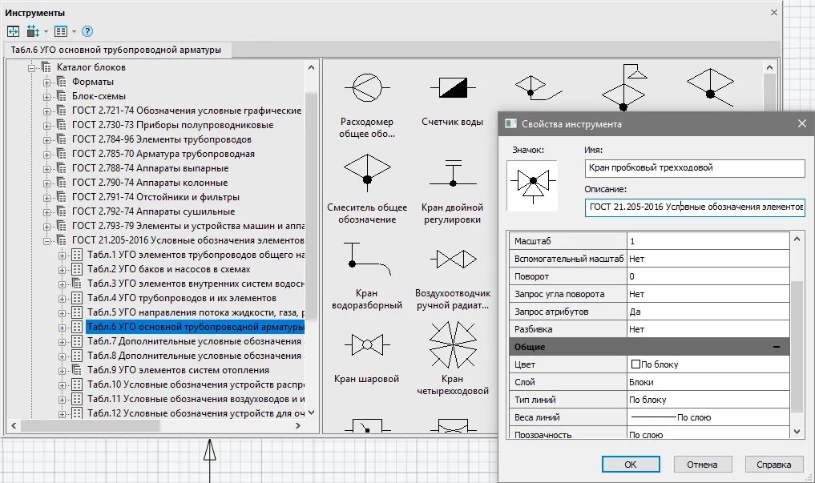Click block gallery scrollbar up arrow
This screenshot has width=815, height=483.
click(770, 67)
